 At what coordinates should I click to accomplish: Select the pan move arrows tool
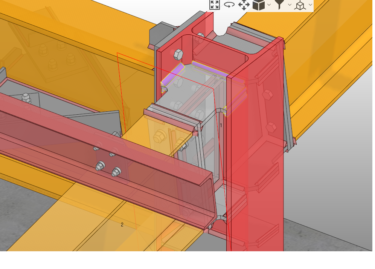(244, 5)
